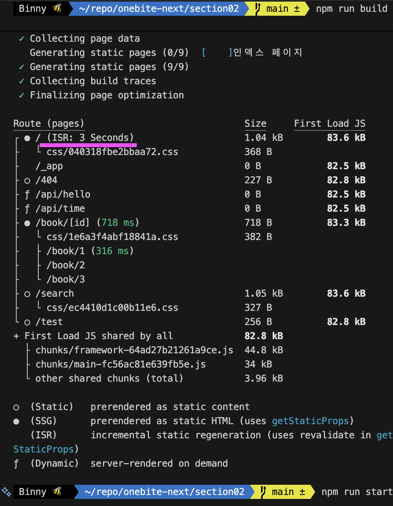Select the /book/1 route entry
The height and width of the screenshot is (506, 393).
click(x=65, y=251)
